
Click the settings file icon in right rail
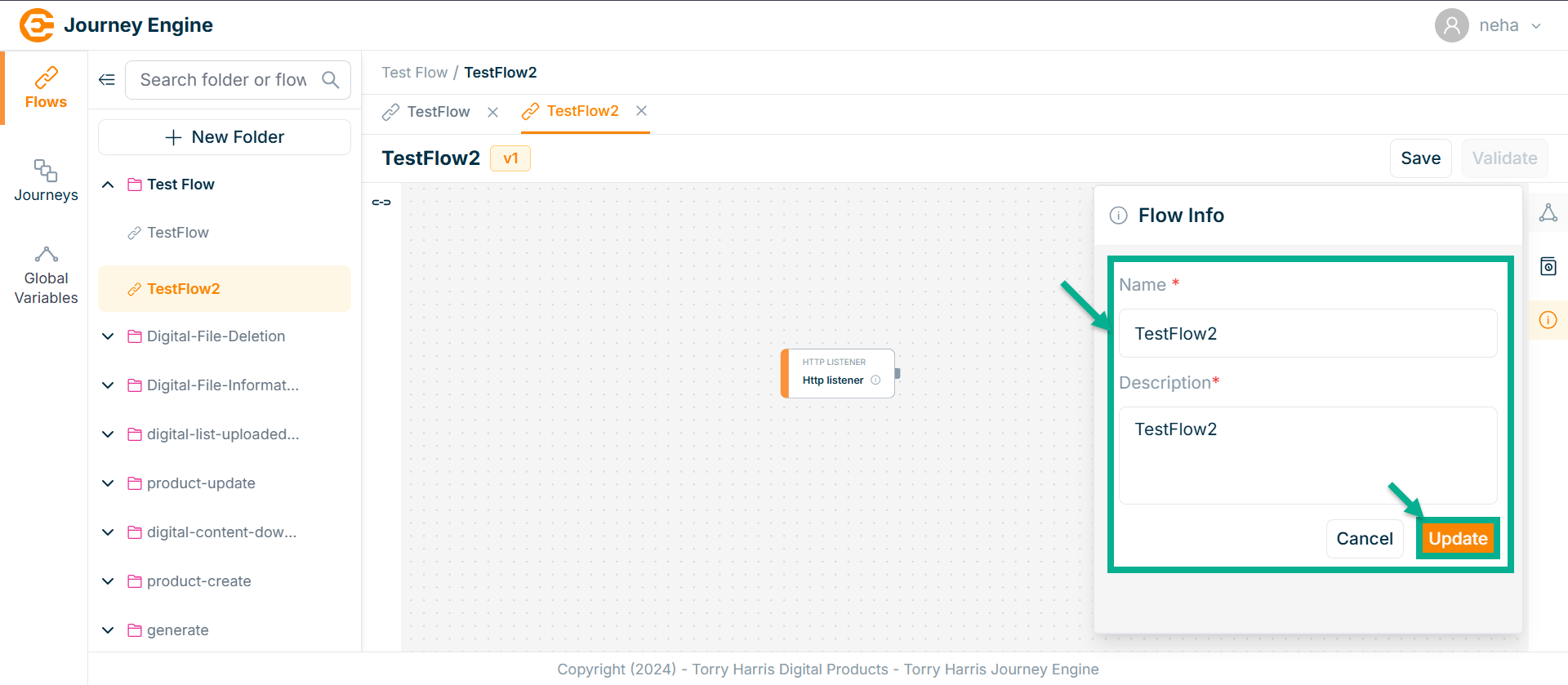pyautogui.click(x=1548, y=266)
